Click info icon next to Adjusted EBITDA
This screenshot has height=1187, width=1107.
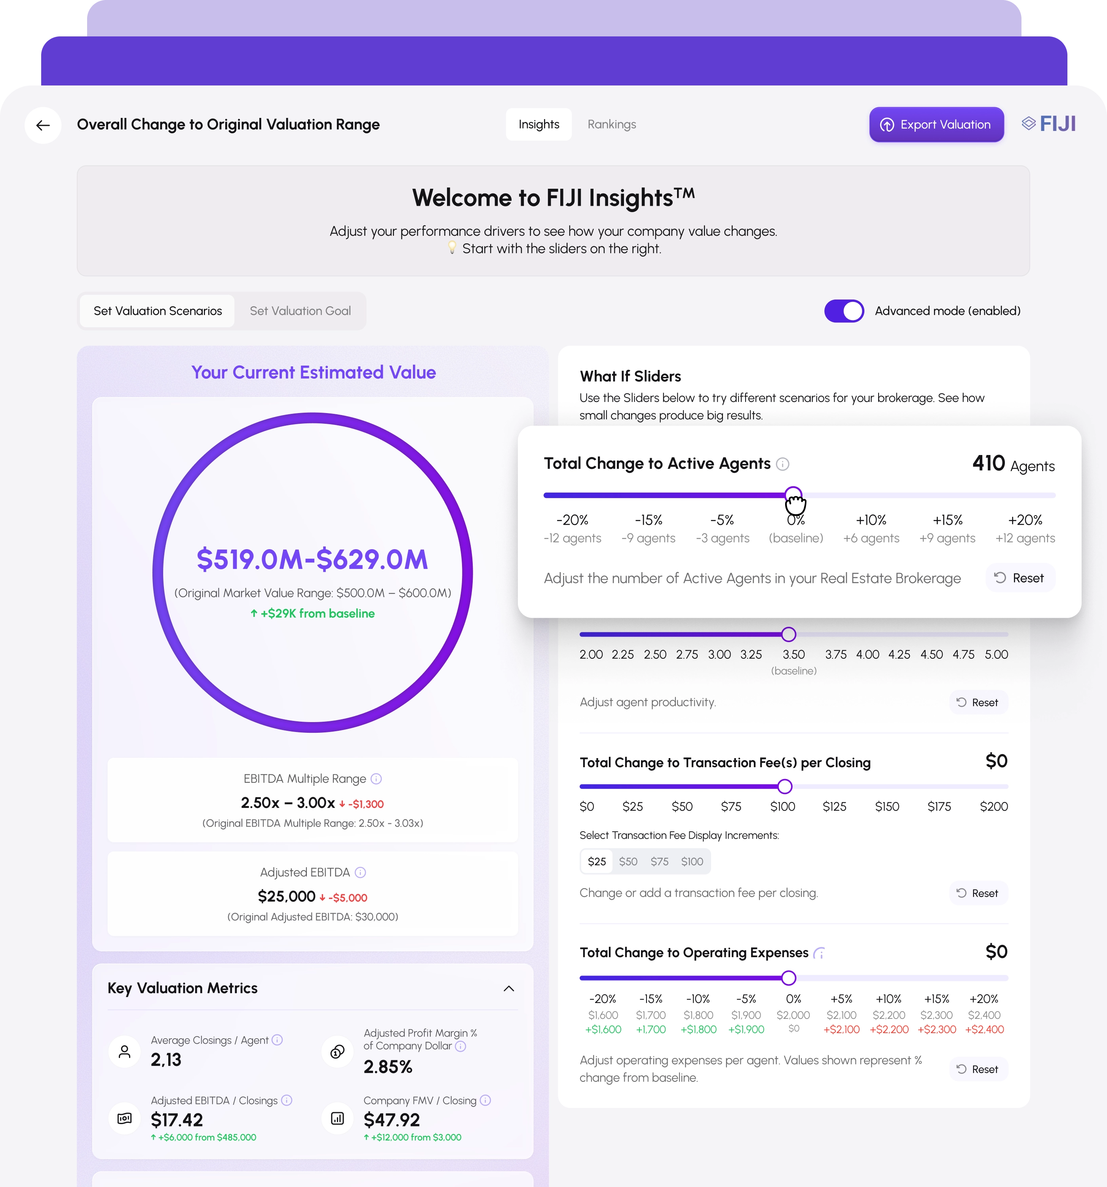(360, 872)
